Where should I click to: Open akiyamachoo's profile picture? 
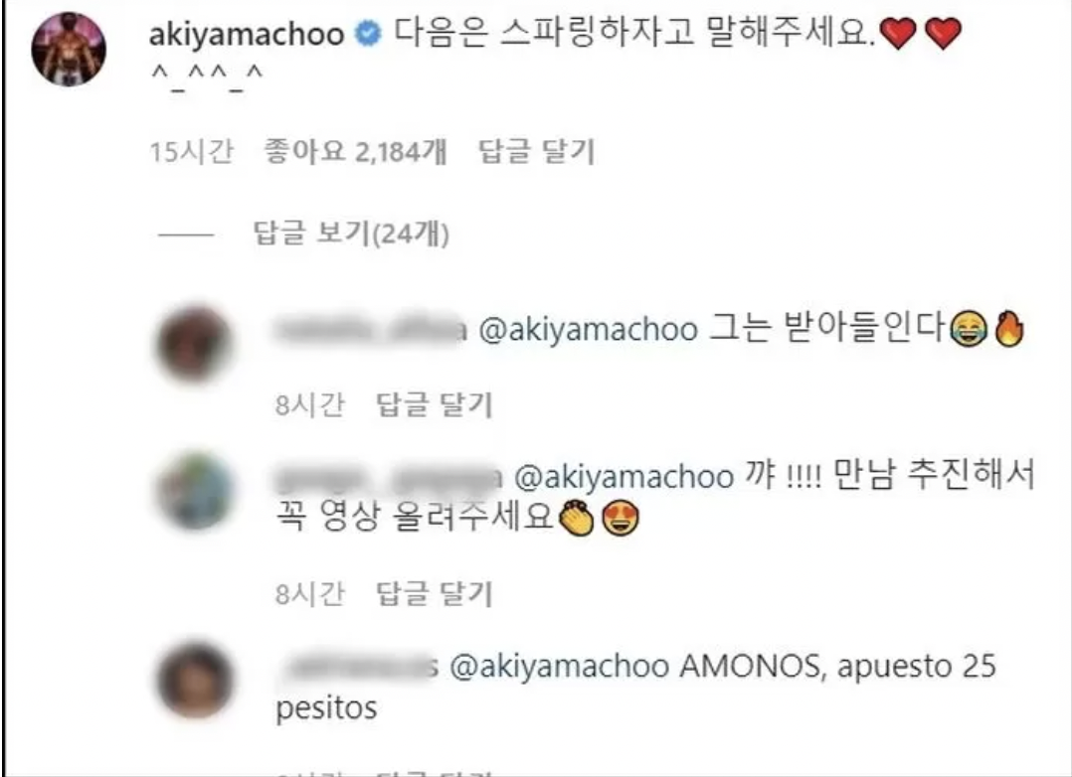pyautogui.click(x=69, y=50)
